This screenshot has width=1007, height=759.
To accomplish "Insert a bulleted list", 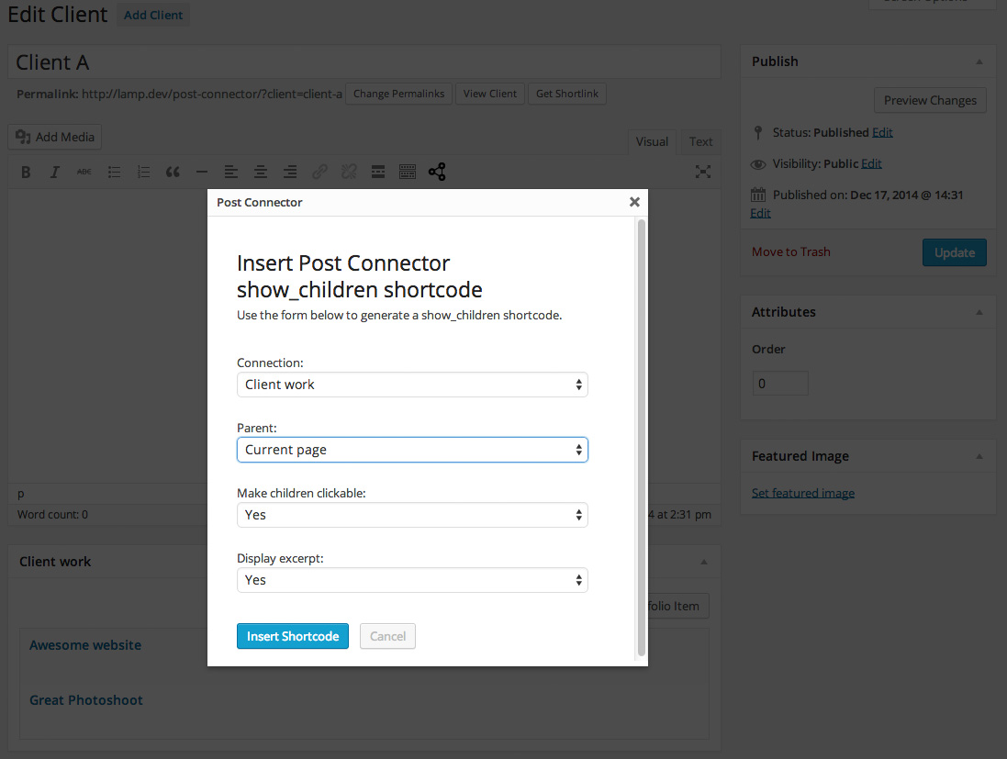I will point(115,173).
